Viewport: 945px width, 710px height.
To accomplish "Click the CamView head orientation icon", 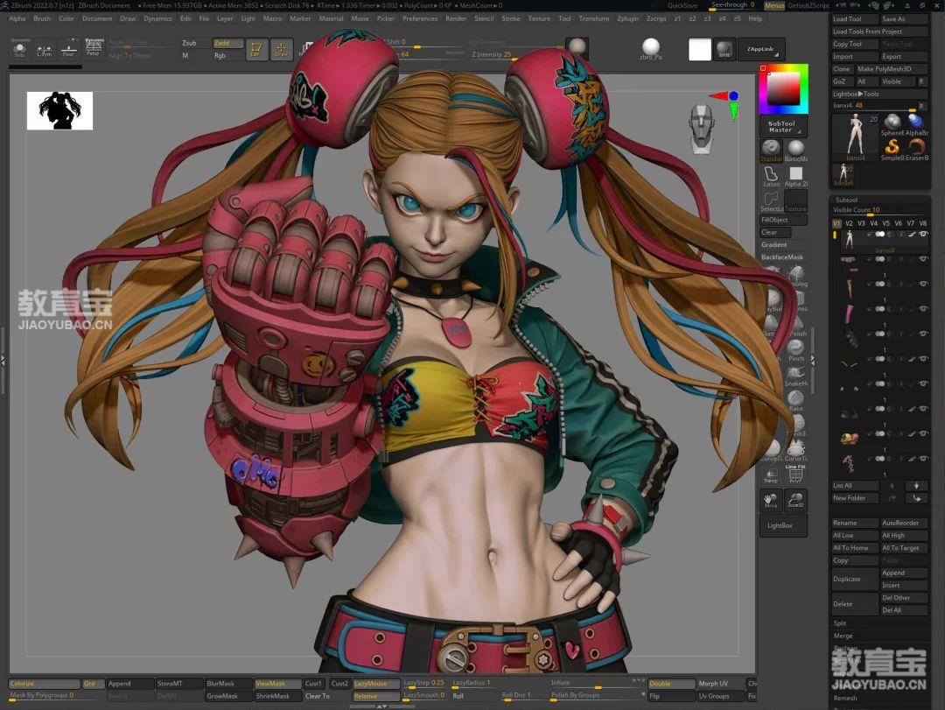I will 702,127.
